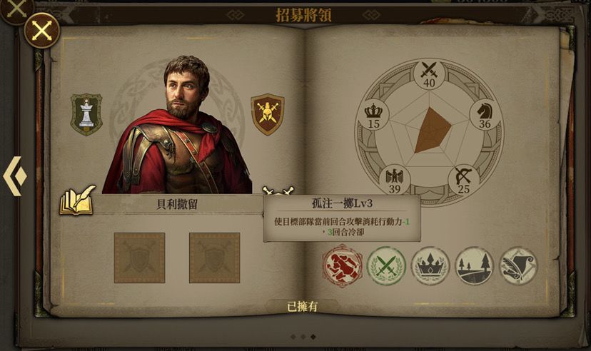Select the first empty equipment slot
Viewport: 591px width, 351px height.
[139, 258]
